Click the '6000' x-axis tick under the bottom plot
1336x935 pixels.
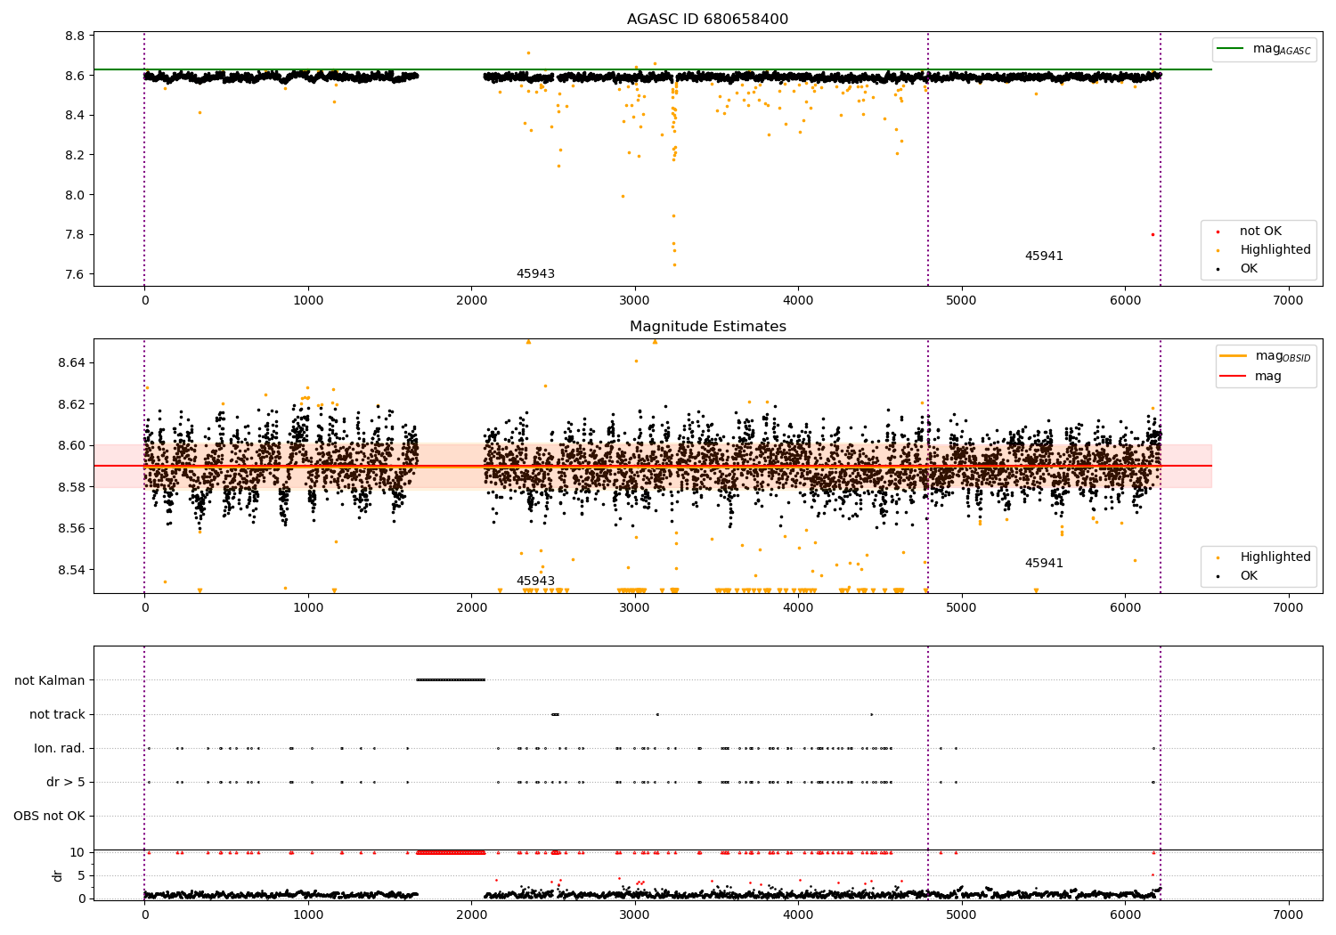(x=1125, y=914)
